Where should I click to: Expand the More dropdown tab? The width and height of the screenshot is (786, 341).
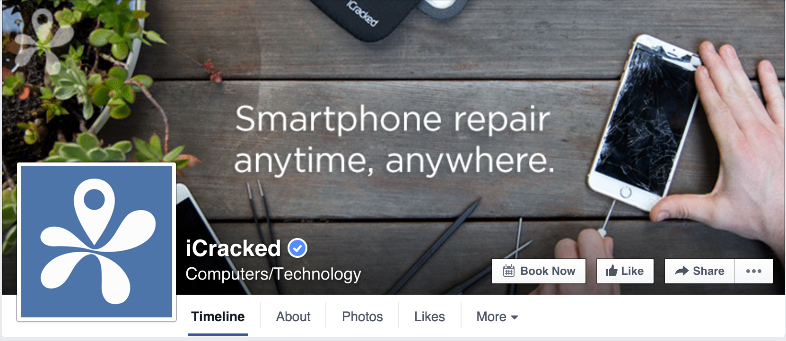click(x=497, y=316)
